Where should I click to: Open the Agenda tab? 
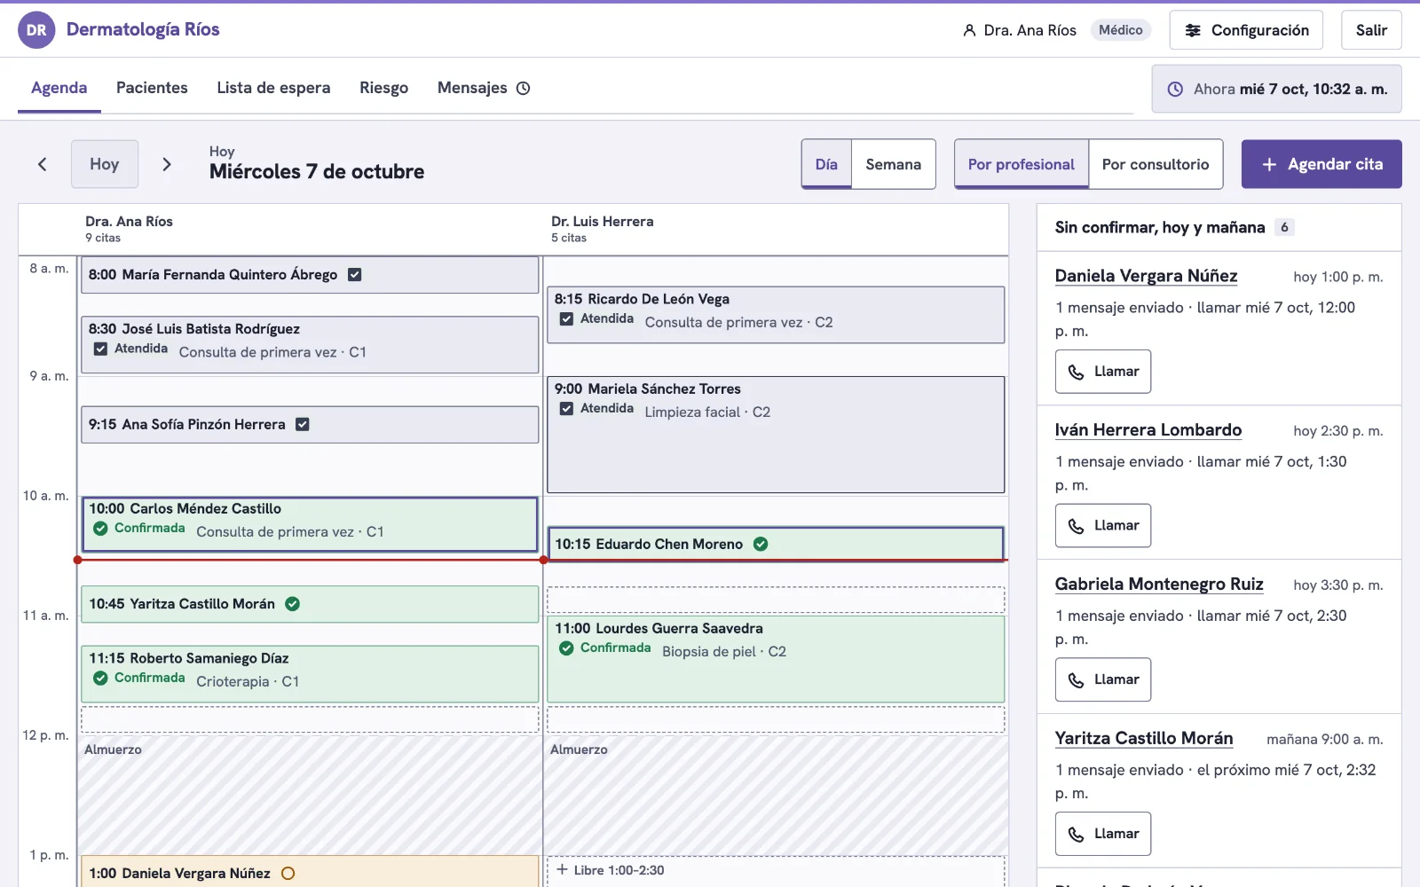coord(59,88)
